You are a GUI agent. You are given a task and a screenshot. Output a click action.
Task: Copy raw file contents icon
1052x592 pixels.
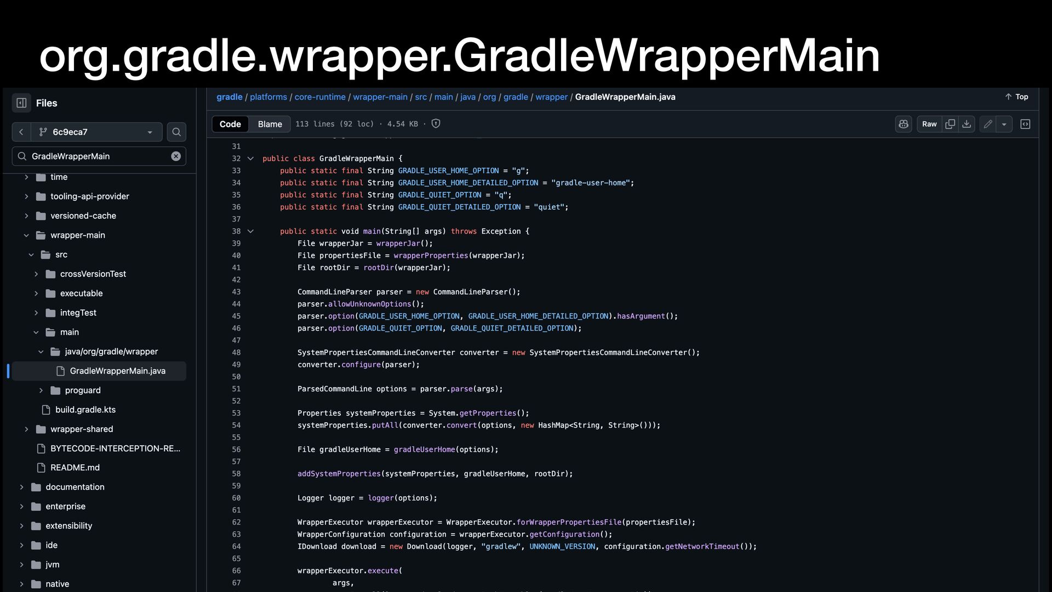950,124
